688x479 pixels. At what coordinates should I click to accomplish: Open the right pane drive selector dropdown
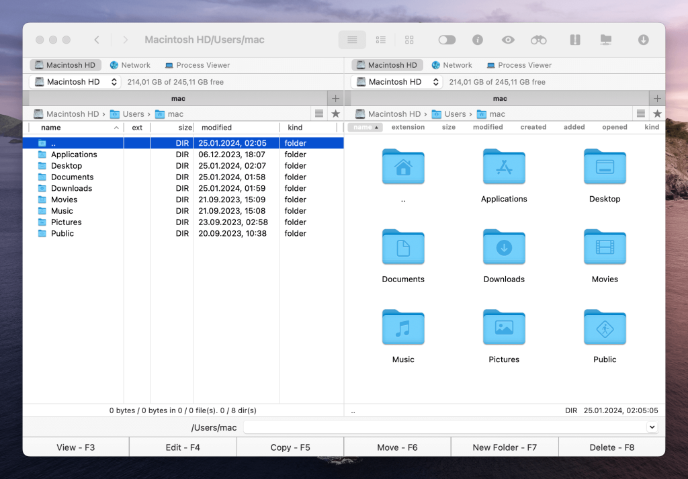coord(436,81)
